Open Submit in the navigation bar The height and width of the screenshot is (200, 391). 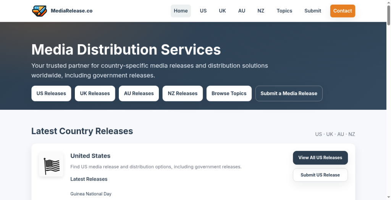[x=313, y=11]
